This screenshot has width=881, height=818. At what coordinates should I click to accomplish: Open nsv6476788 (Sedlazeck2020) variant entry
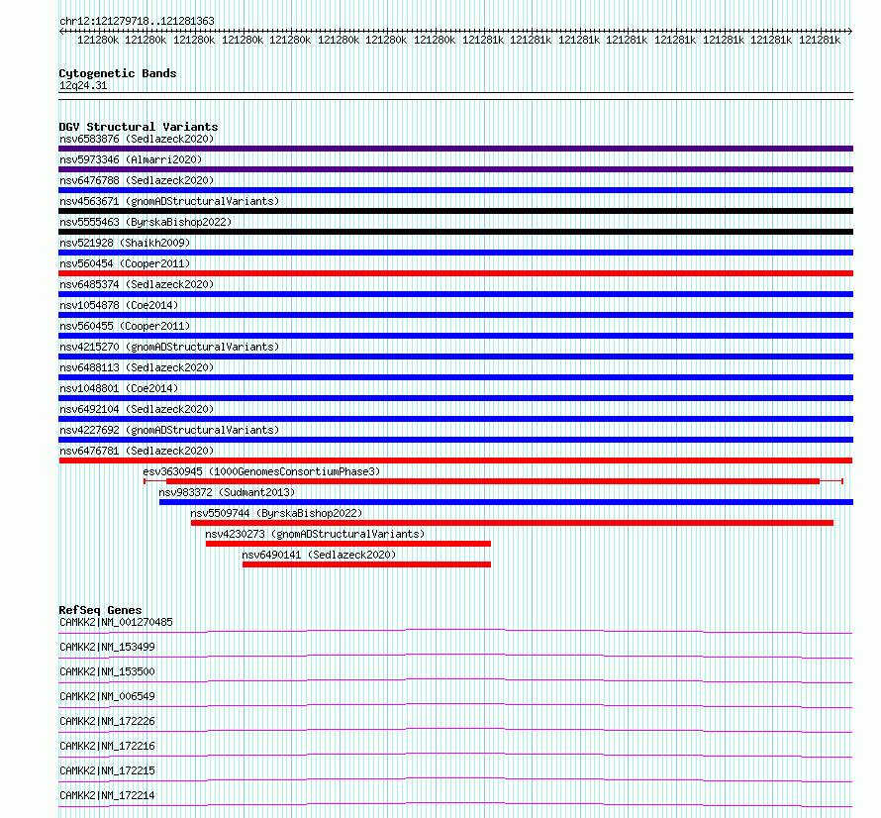coord(137,180)
